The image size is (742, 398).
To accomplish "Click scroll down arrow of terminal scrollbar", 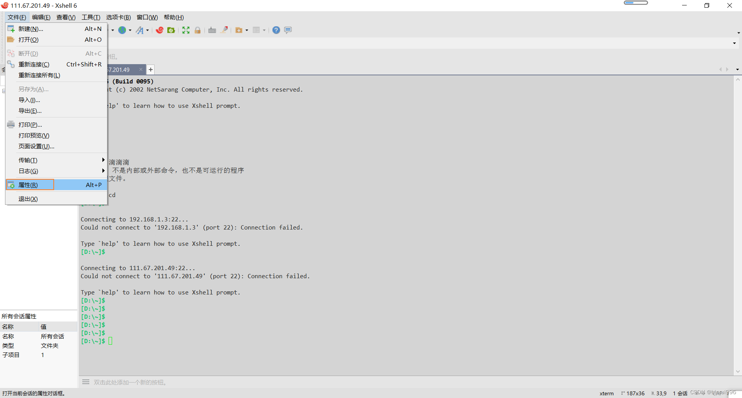I will tap(738, 371).
